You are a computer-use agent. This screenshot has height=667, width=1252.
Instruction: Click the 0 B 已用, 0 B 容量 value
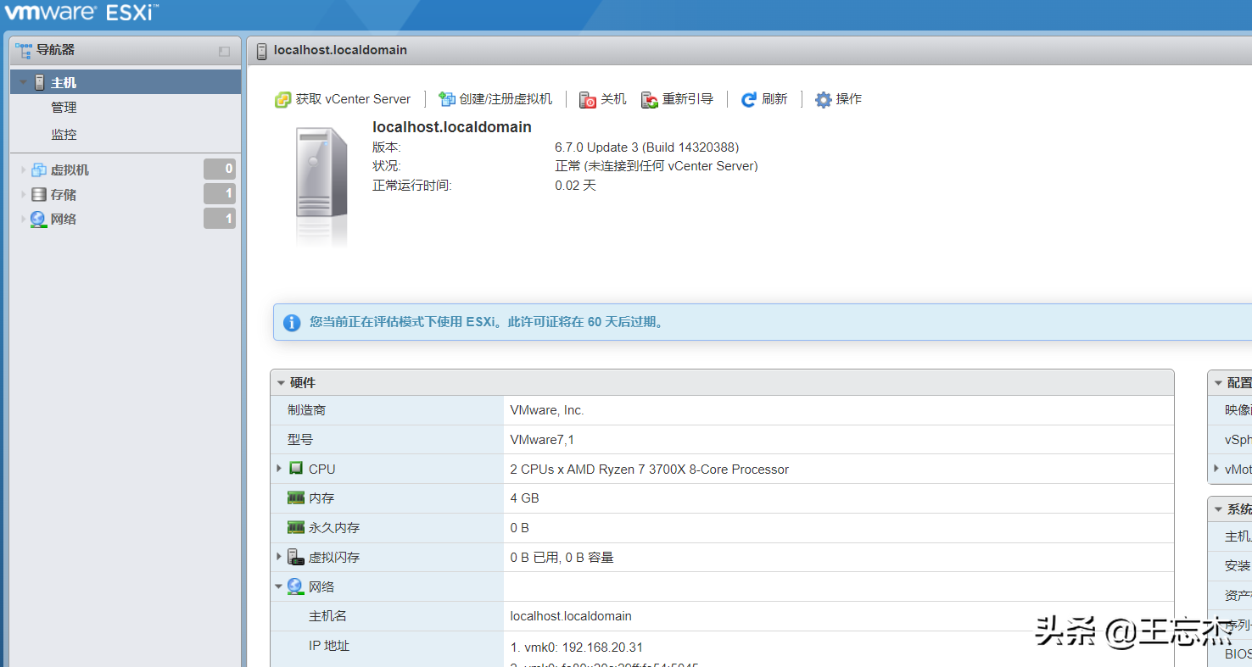click(x=562, y=558)
